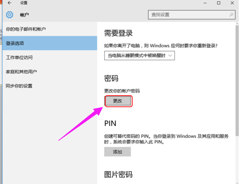Open 同步你的设置 page
240x184 pixels.
(19, 86)
